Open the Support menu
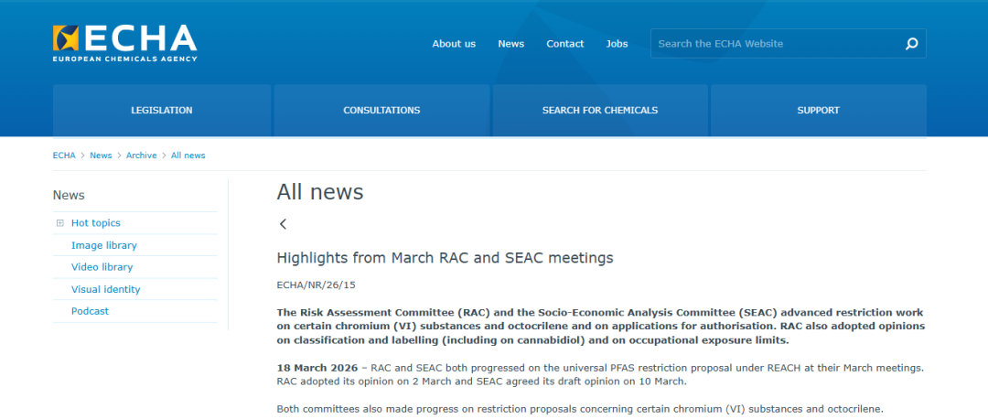The width and height of the screenshot is (988, 419). click(x=818, y=111)
